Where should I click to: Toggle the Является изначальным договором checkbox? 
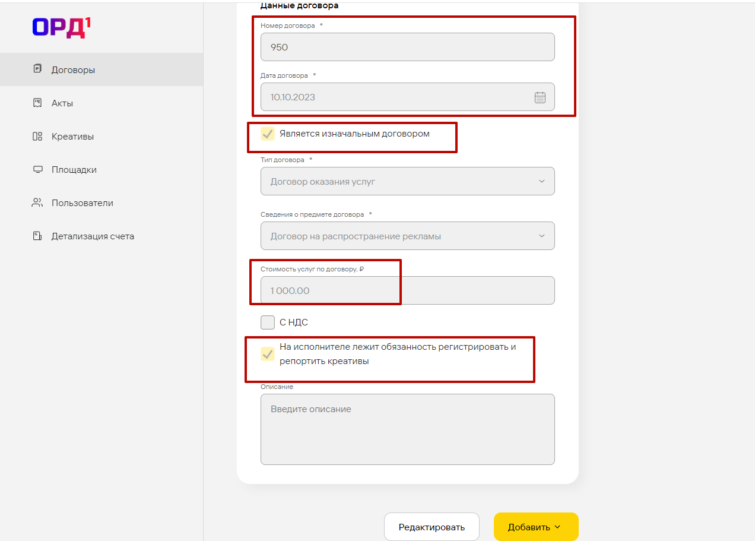268,134
